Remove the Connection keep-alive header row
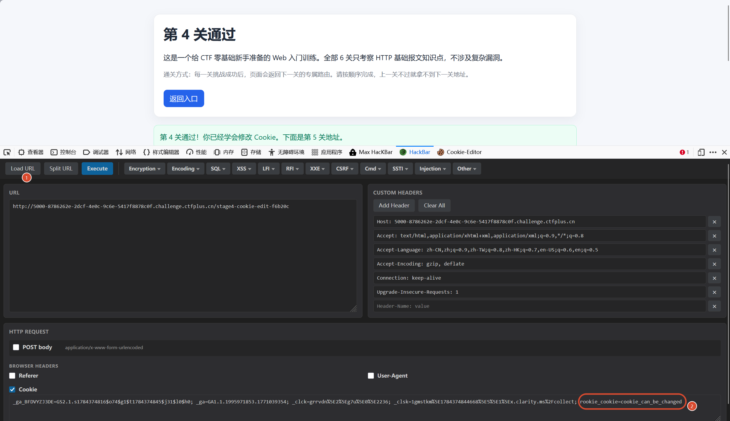This screenshot has height=421, width=730. pos(714,278)
